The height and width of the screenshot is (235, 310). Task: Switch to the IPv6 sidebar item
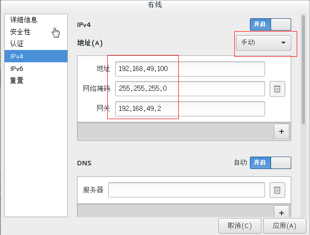[36, 69]
